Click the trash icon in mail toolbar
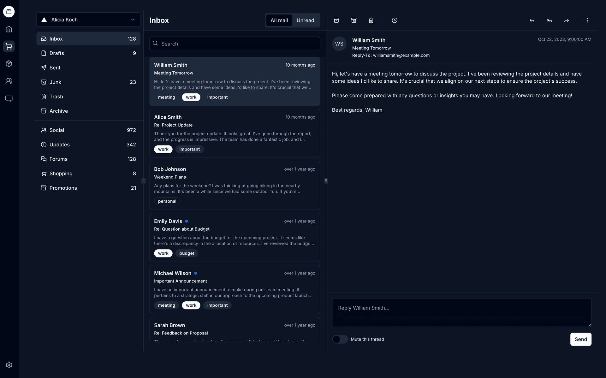This screenshot has width=606, height=378. 371,20
